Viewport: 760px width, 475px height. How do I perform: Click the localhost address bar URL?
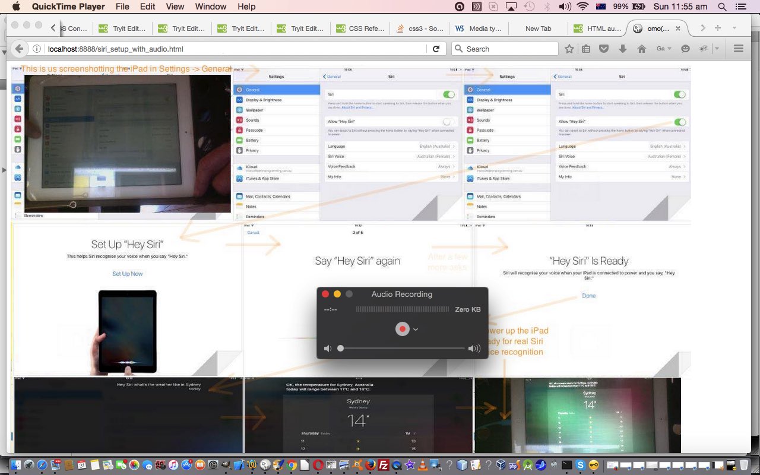click(x=115, y=49)
